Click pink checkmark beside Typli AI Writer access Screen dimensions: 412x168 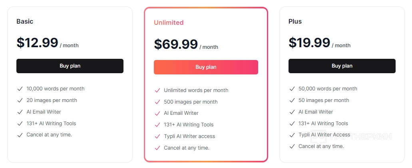click(x=157, y=136)
